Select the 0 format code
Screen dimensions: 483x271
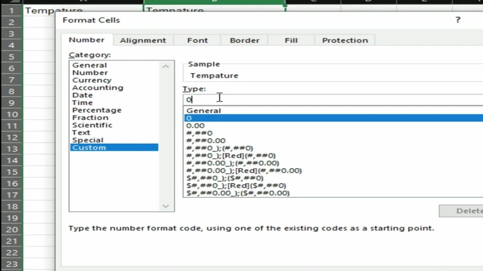click(334, 118)
